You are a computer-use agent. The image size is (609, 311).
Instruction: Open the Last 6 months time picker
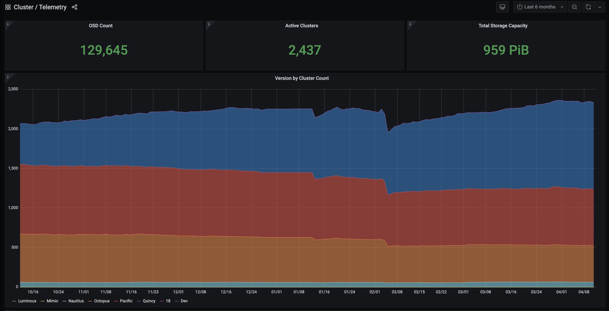coord(540,7)
